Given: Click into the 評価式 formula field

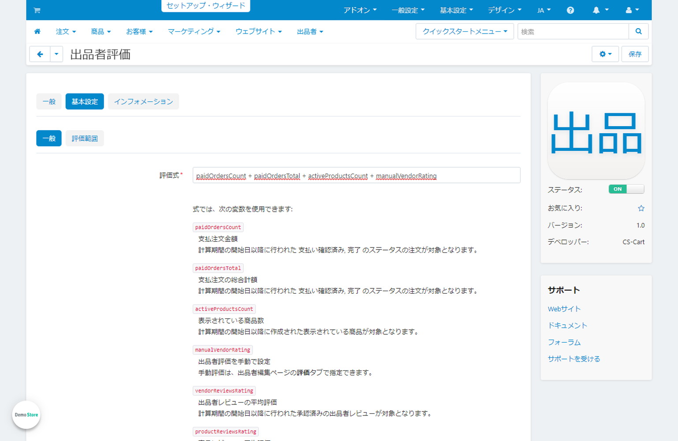Looking at the screenshot, I should pos(356,175).
